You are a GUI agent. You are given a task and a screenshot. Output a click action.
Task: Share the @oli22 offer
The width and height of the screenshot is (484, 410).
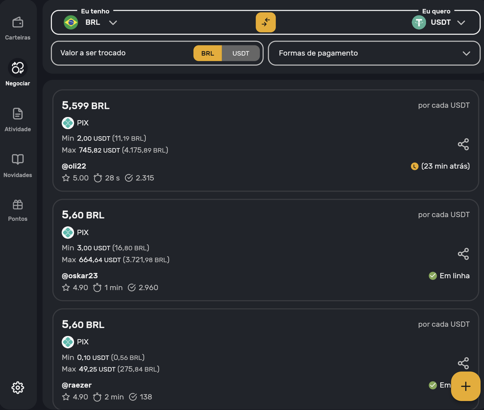[x=463, y=144]
